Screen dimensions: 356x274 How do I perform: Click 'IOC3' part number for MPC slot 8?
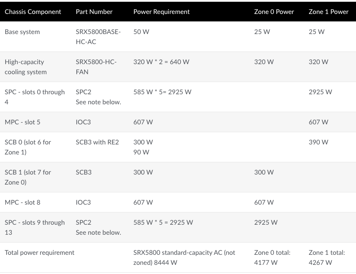[83, 202]
